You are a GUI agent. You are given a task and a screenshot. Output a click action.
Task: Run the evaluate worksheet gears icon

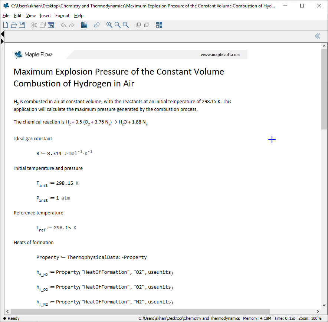click(x=97, y=25)
